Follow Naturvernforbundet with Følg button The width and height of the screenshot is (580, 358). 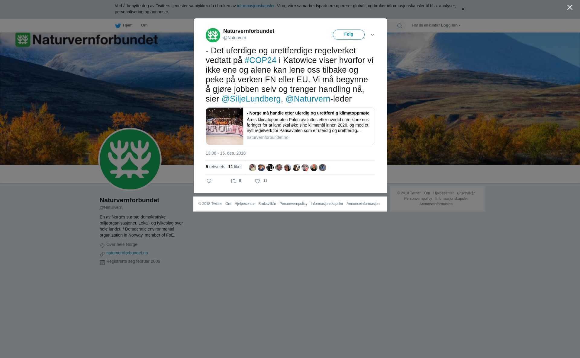[x=349, y=35]
